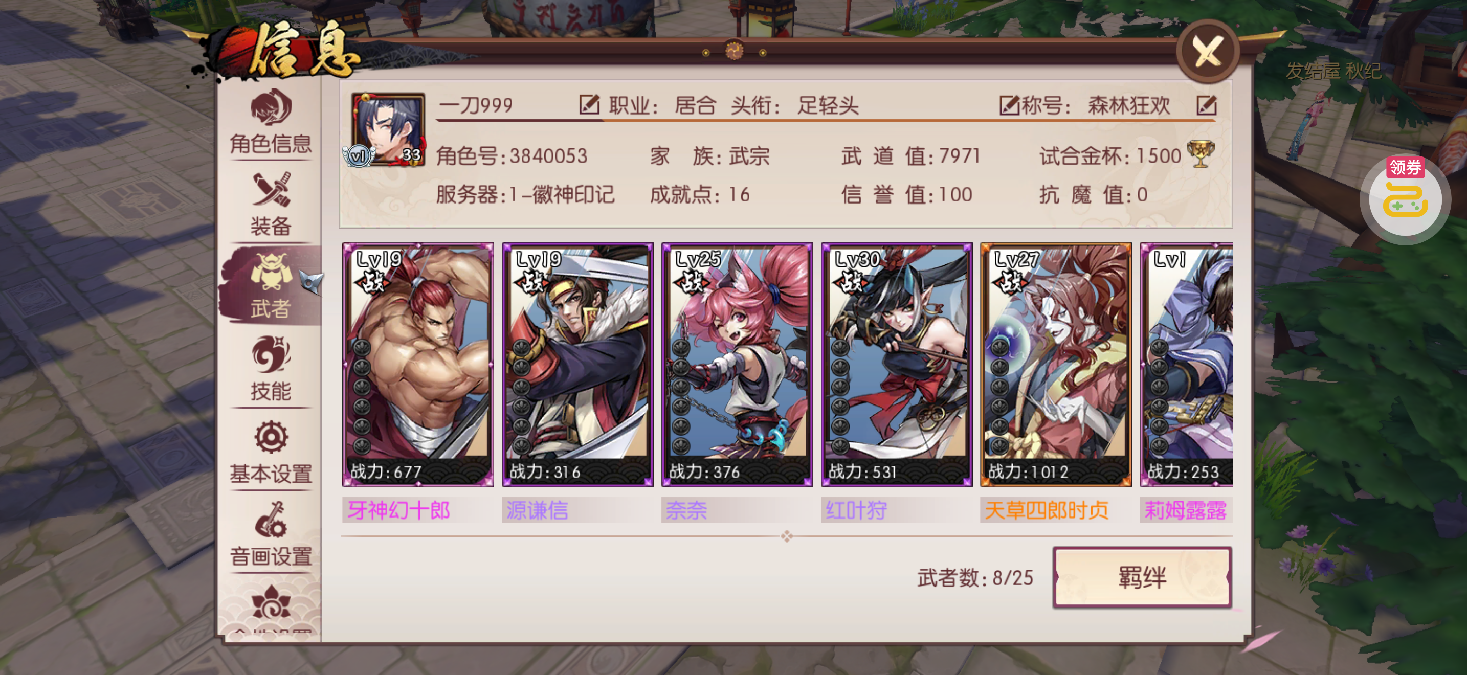Select 红叶狩 warrior card
Image resolution: width=1467 pixels, height=675 pixels.
click(x=896, y=365)
